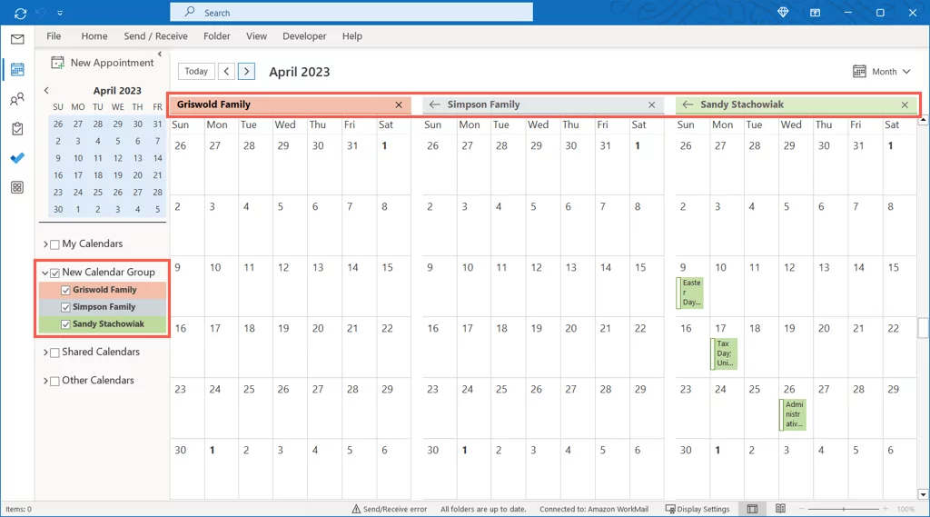The height and width of the screenshot is (517, 930).
Task: Adjust the zoom slider in status bar
Action: coord(844,509)
